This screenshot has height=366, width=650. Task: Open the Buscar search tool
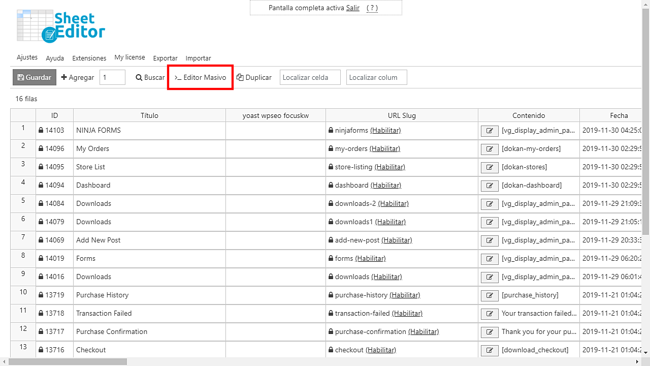tap(150, 77)
